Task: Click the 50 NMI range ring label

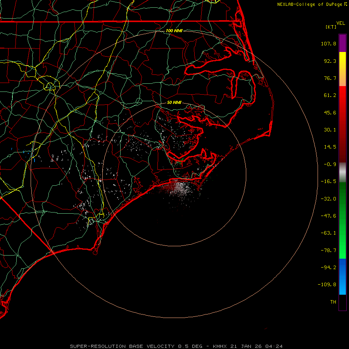Action: coord(174,103)
